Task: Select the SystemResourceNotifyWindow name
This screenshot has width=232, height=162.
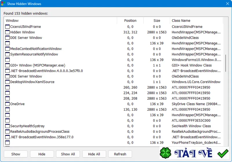Action: click(x=34, y=54)
